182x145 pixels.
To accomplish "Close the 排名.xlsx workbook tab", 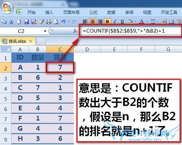I will click(31, 41).
